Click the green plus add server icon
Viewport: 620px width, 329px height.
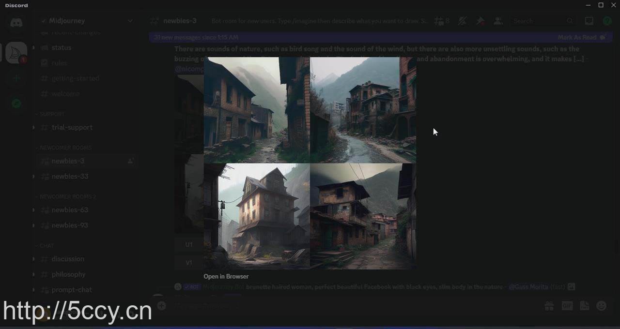coord(16,78)
